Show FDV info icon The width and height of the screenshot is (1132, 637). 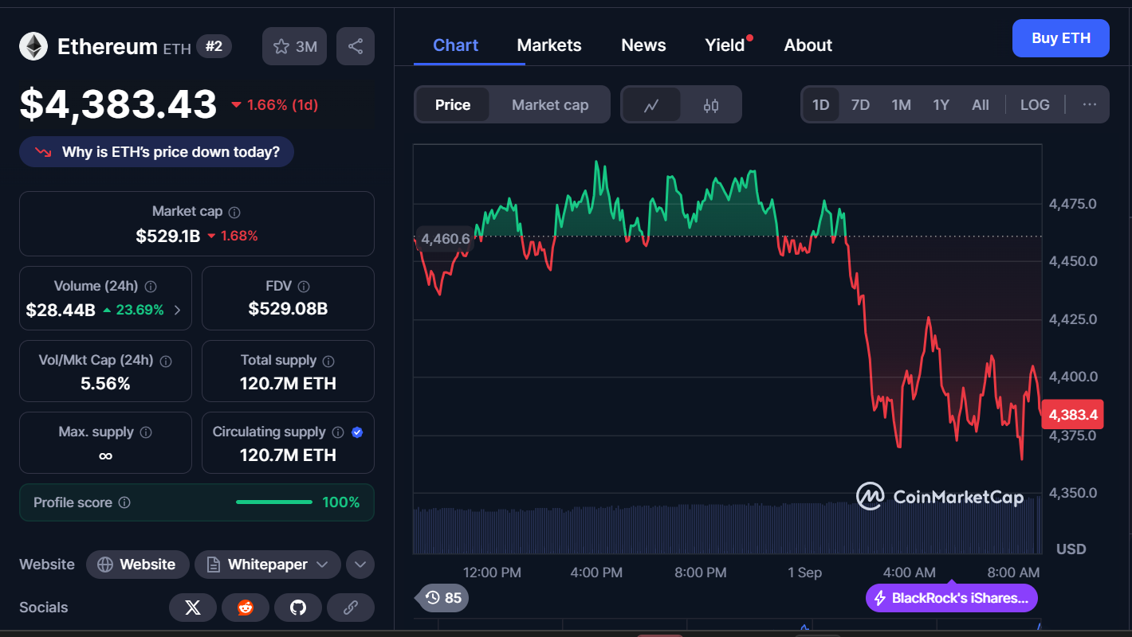(x=304, y=286)
